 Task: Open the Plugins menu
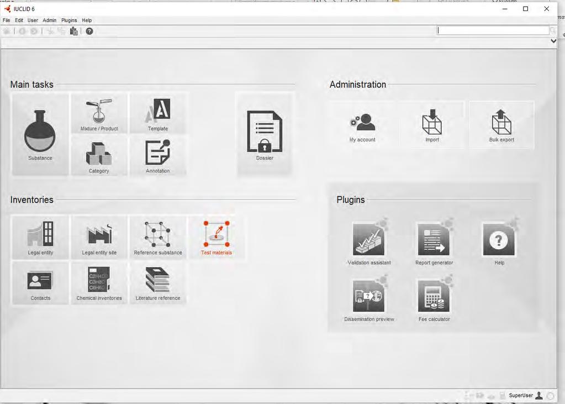69,20
